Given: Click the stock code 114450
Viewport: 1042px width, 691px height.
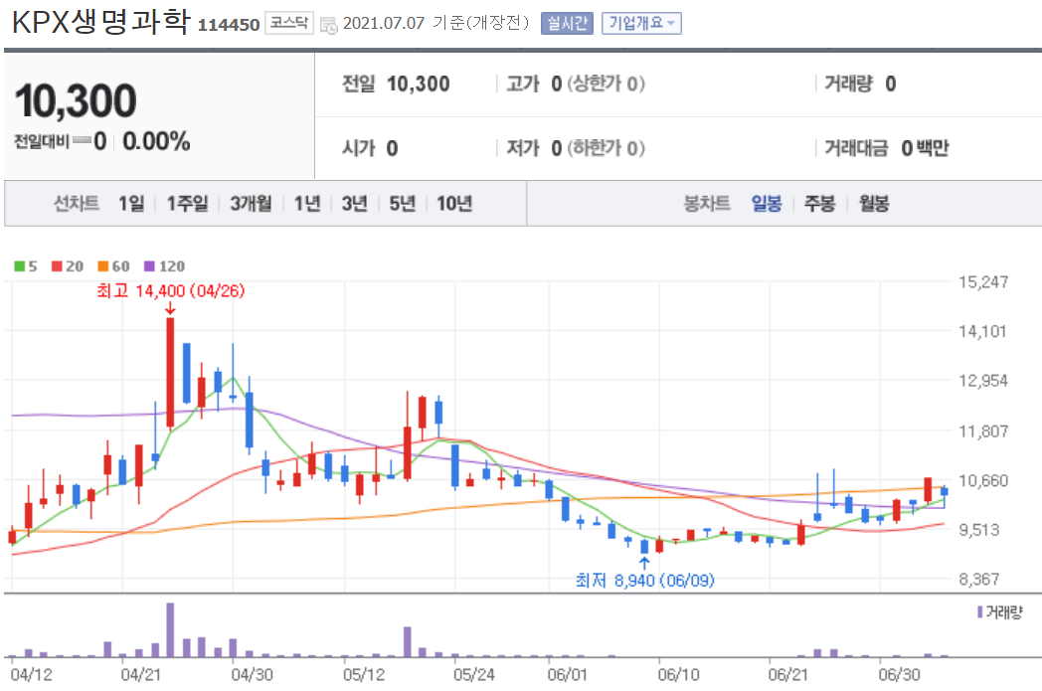Looking at the screenshot, I should tap(229, 25).
